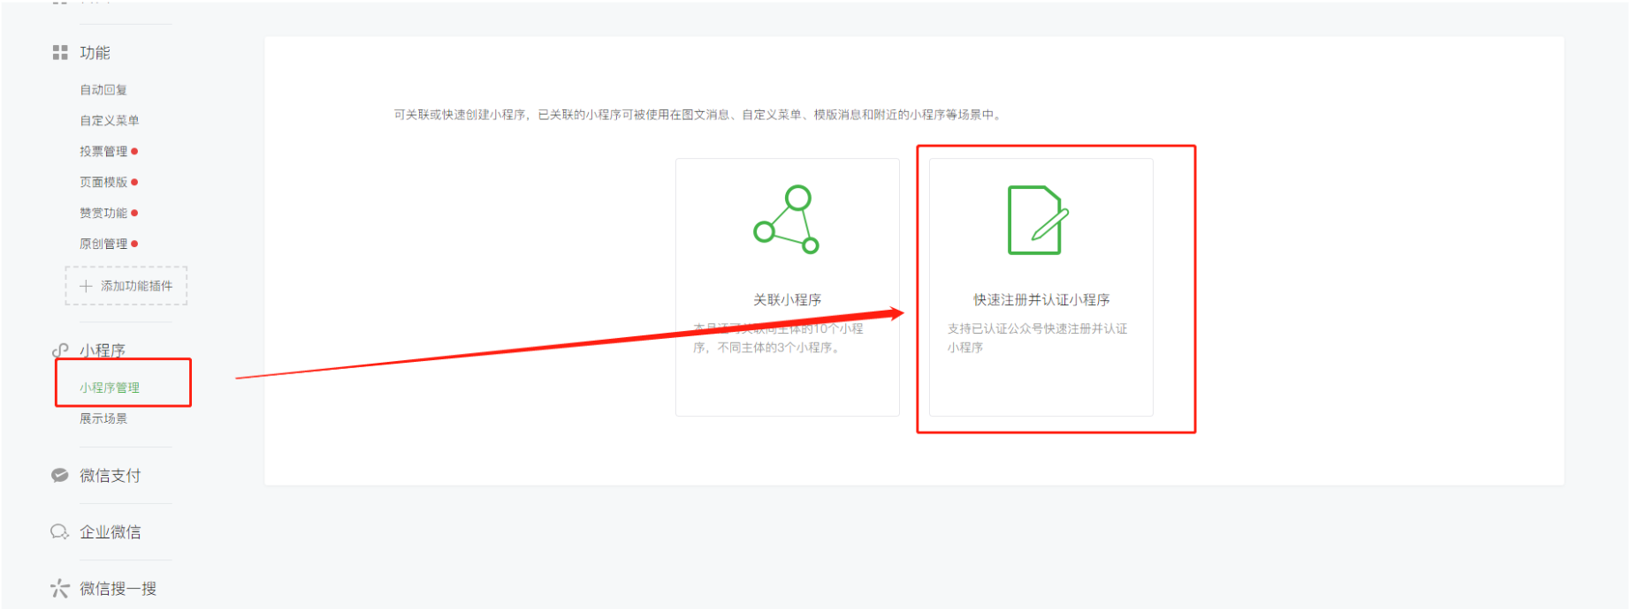Select 小程序管理 in the sidebar
The width and height of the screenshot is (1631, 609).
pos(110,388)
